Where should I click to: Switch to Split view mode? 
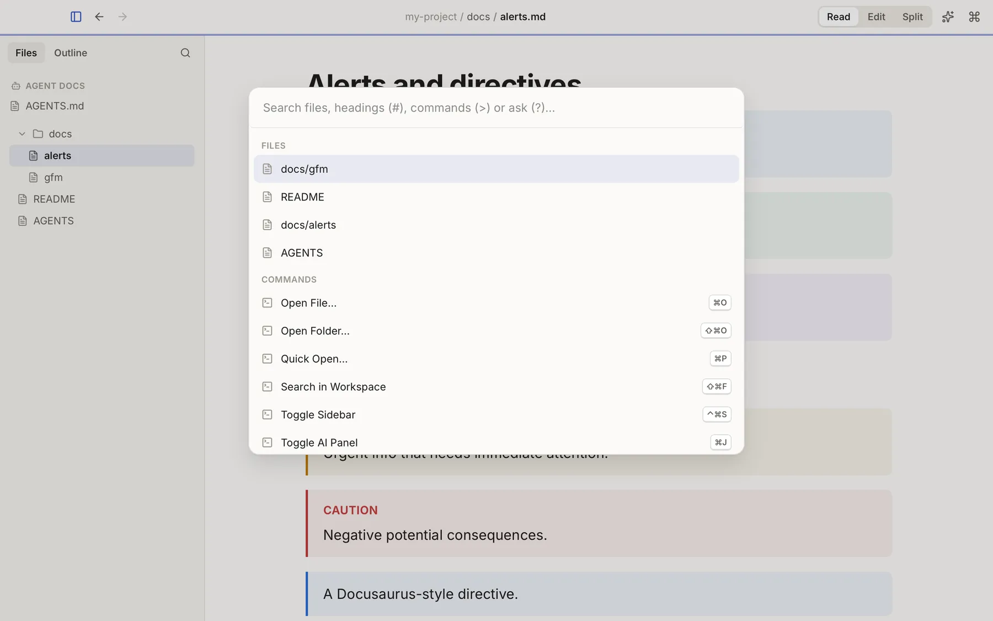912,17
